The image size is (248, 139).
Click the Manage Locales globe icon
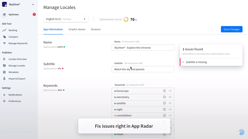coord(4,66)
